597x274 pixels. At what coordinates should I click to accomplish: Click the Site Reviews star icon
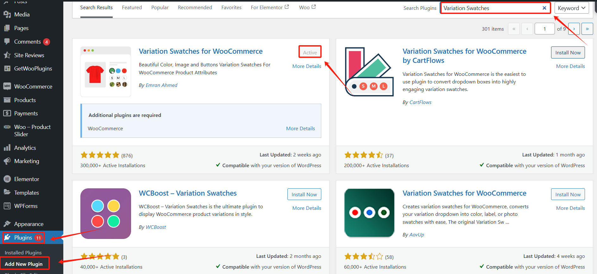pyautogui.click(x=7, y=55)
